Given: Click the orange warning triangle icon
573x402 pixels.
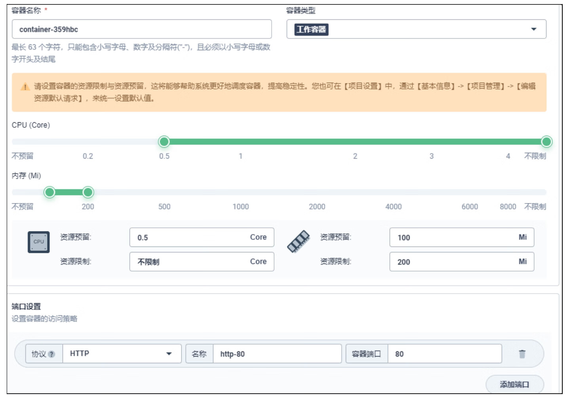Looking at the screenshot, I should (25, 87).
